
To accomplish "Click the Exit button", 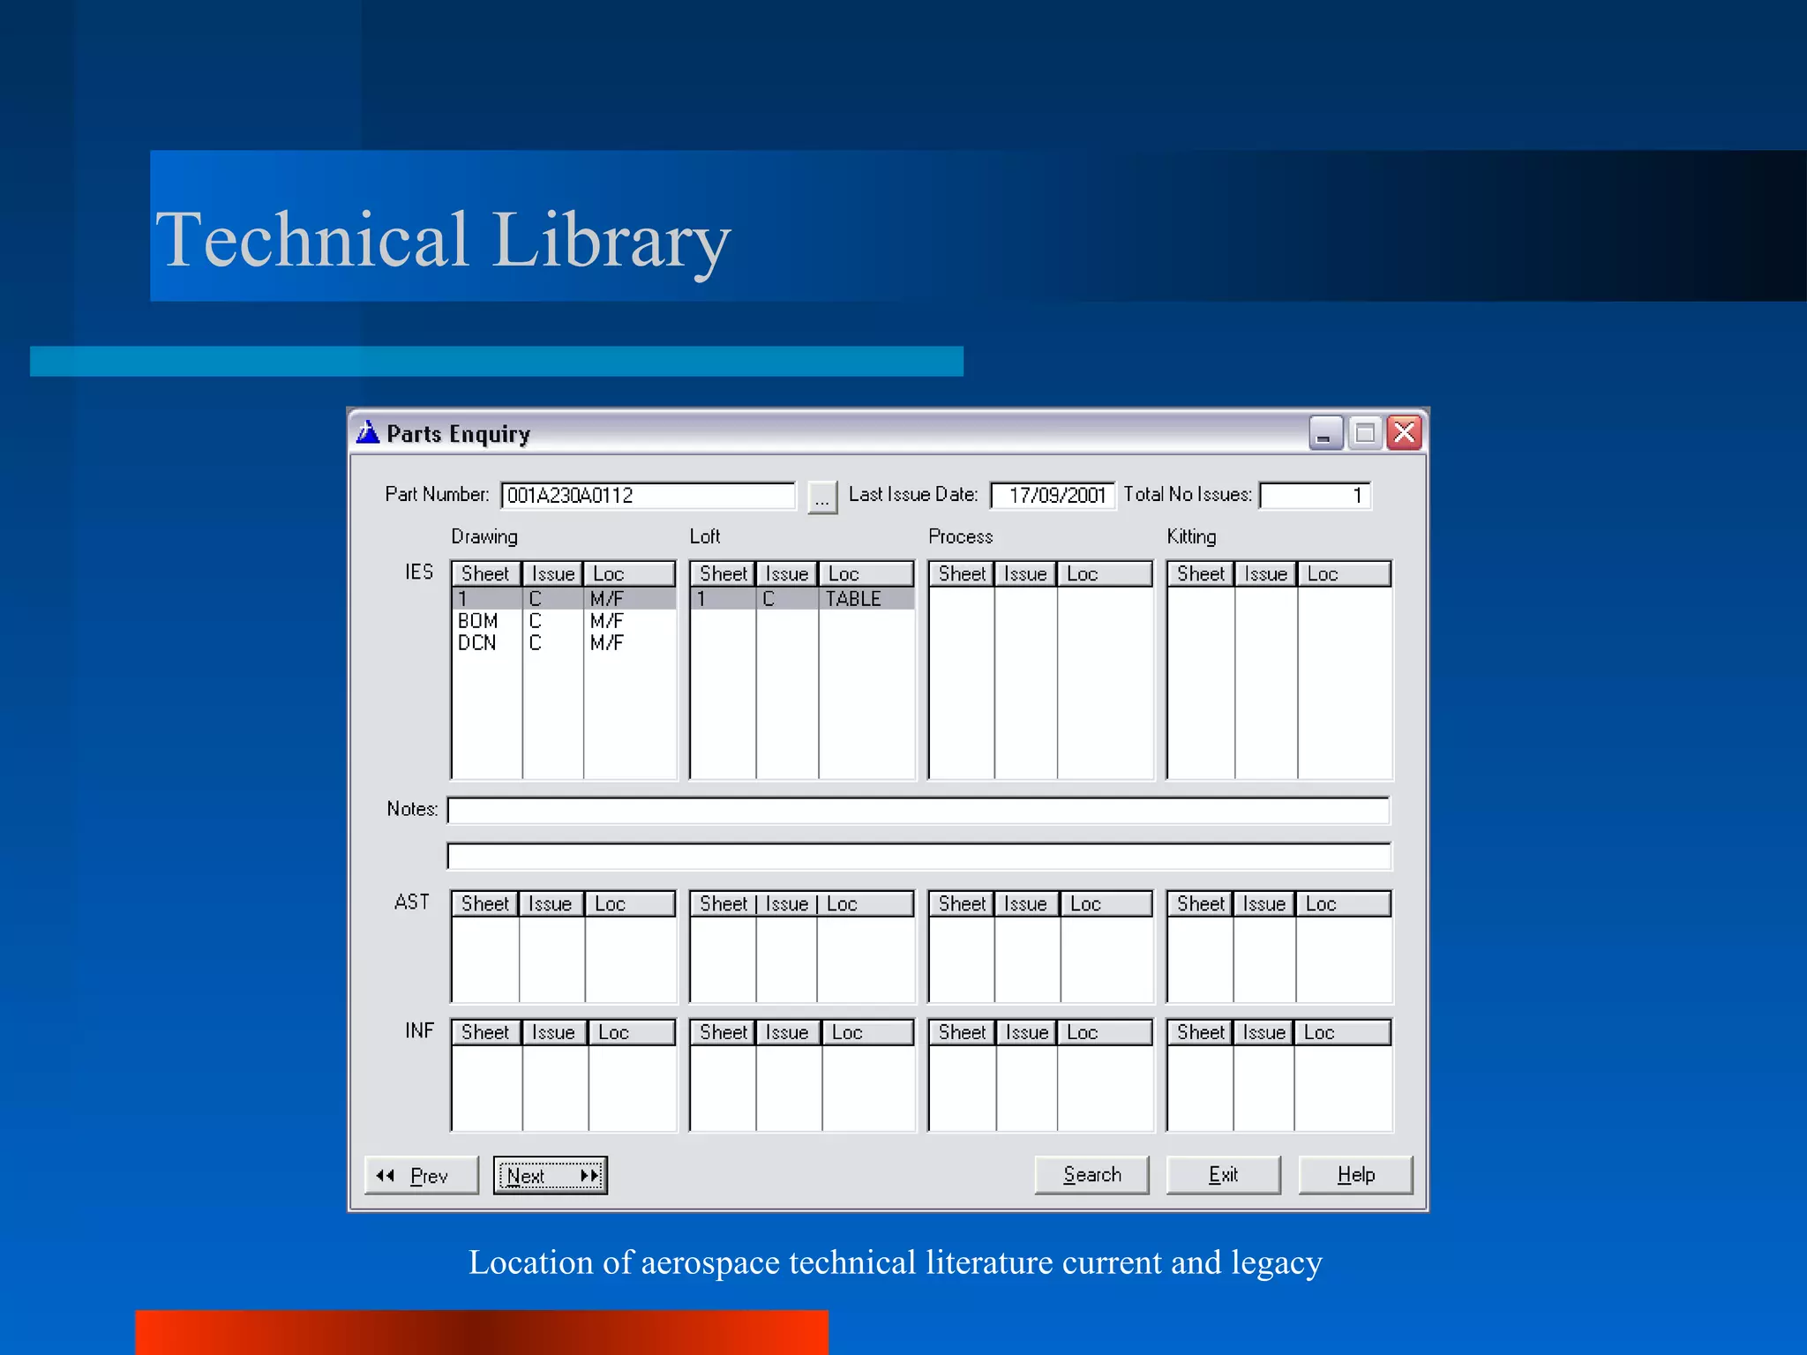I will click(1223, 1175).
